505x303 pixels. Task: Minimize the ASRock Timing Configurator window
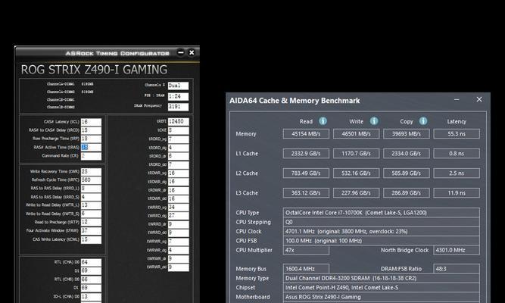(181, 52)
